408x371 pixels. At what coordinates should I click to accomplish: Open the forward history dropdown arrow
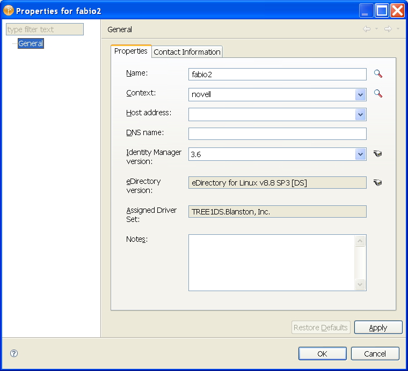(x=398, y=29)
